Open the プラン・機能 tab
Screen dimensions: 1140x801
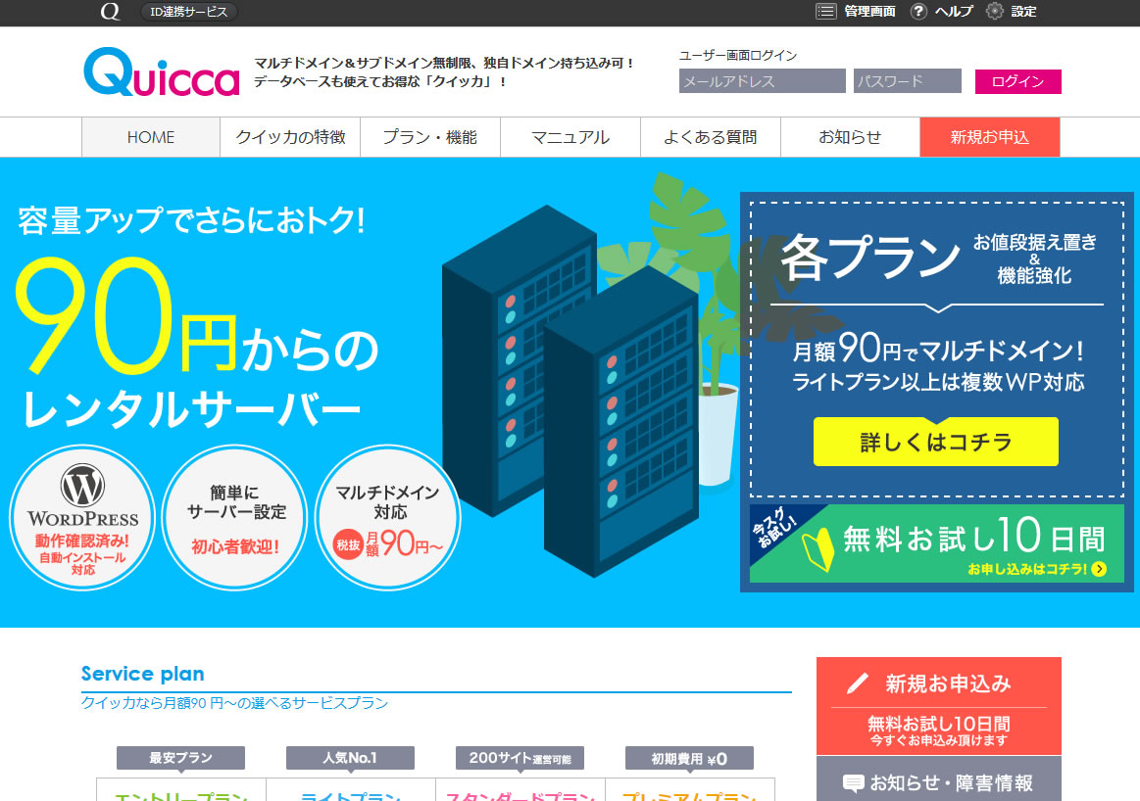(430, 137)
